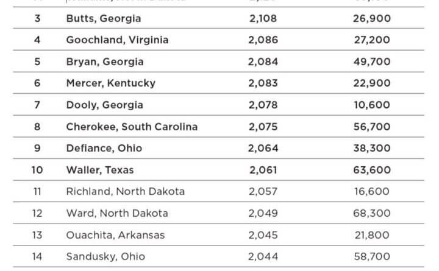Click Mercer, Kentucky county entry
This screenshot has height=271, width=439.
110,83
